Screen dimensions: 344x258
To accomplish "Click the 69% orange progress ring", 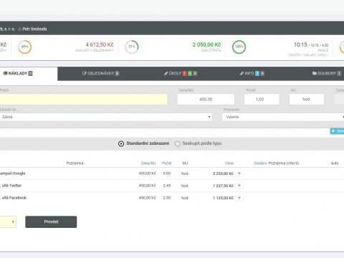I will [24, 47].
